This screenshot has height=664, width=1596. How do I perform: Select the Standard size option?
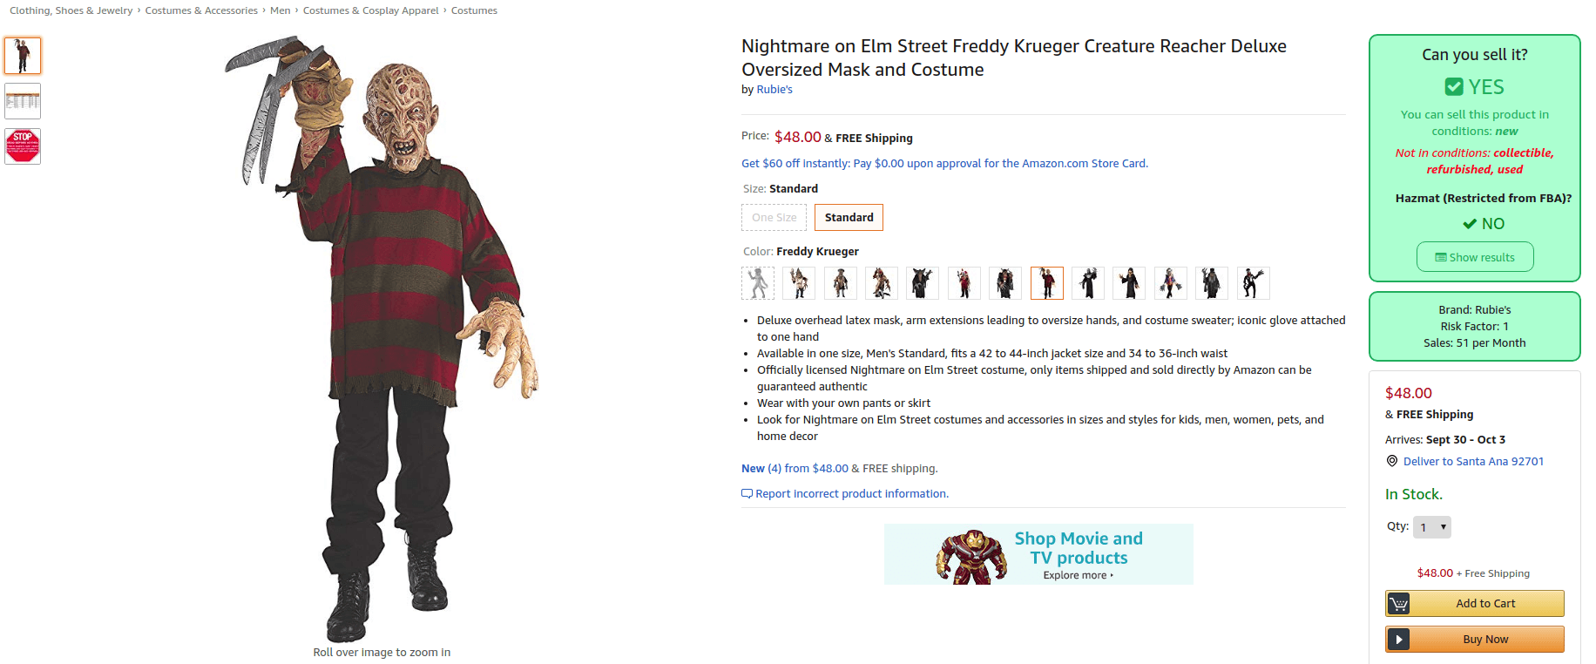click(x=848, y=217)
